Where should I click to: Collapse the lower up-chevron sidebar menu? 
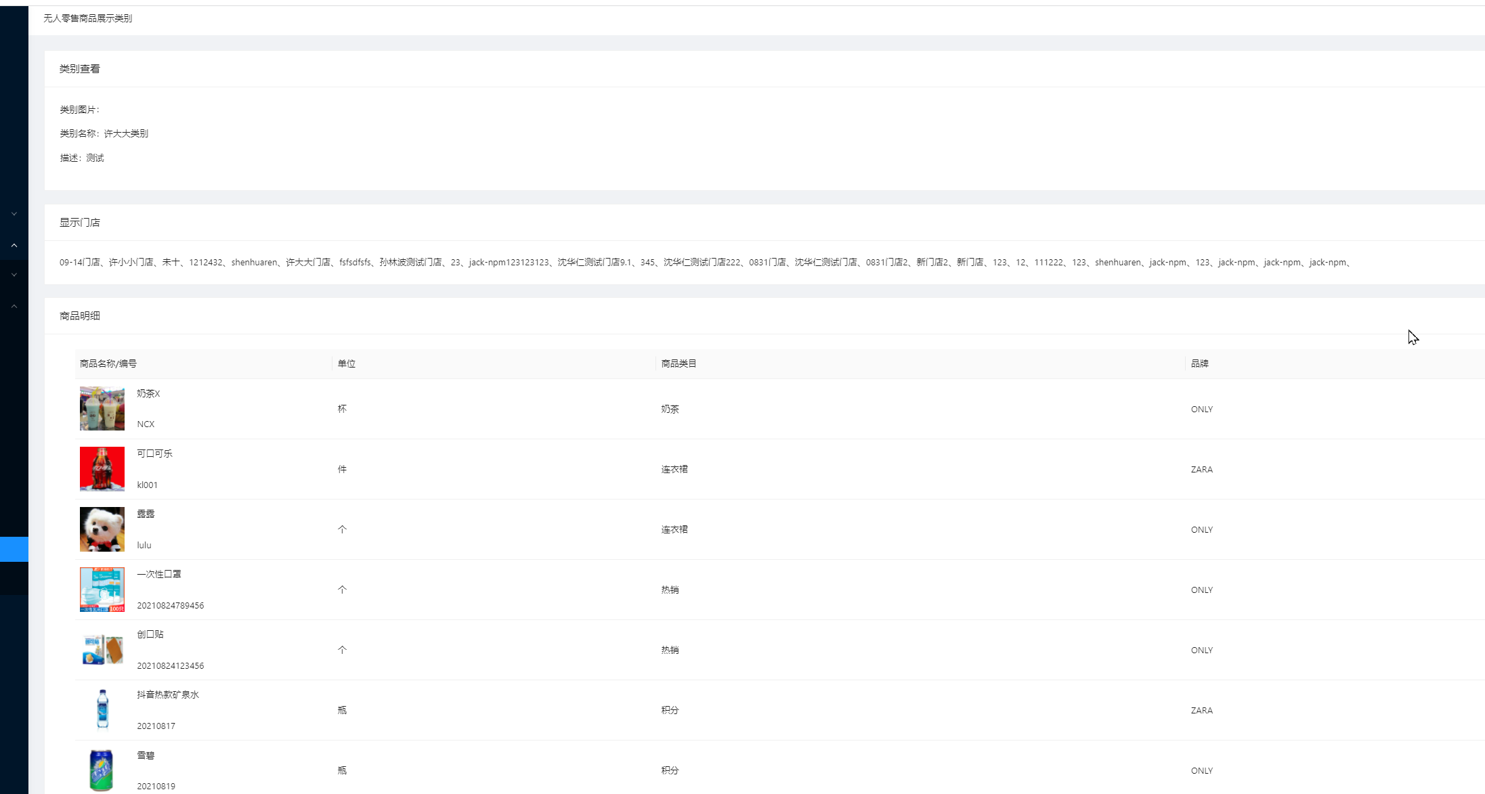point(14,306)
